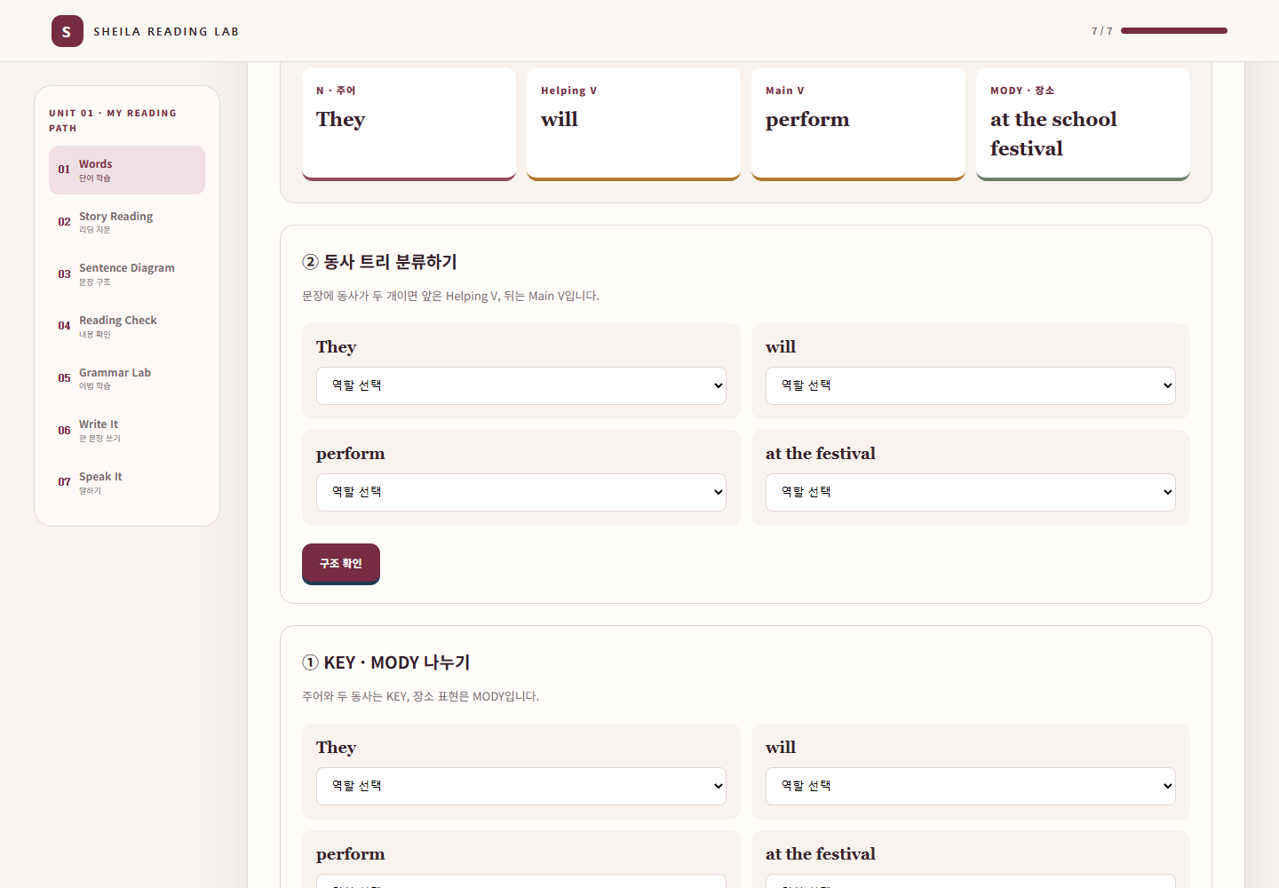Click the hint text about KEY and MODY

click(420, 696)
